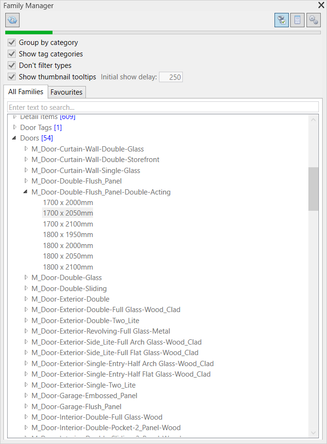Toggle Show tag categories checkbox
327x444 pixels.
pyautogui.click(x=11, y=54)
